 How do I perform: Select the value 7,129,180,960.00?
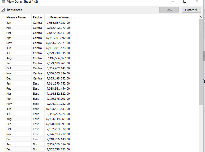(58, 63)
